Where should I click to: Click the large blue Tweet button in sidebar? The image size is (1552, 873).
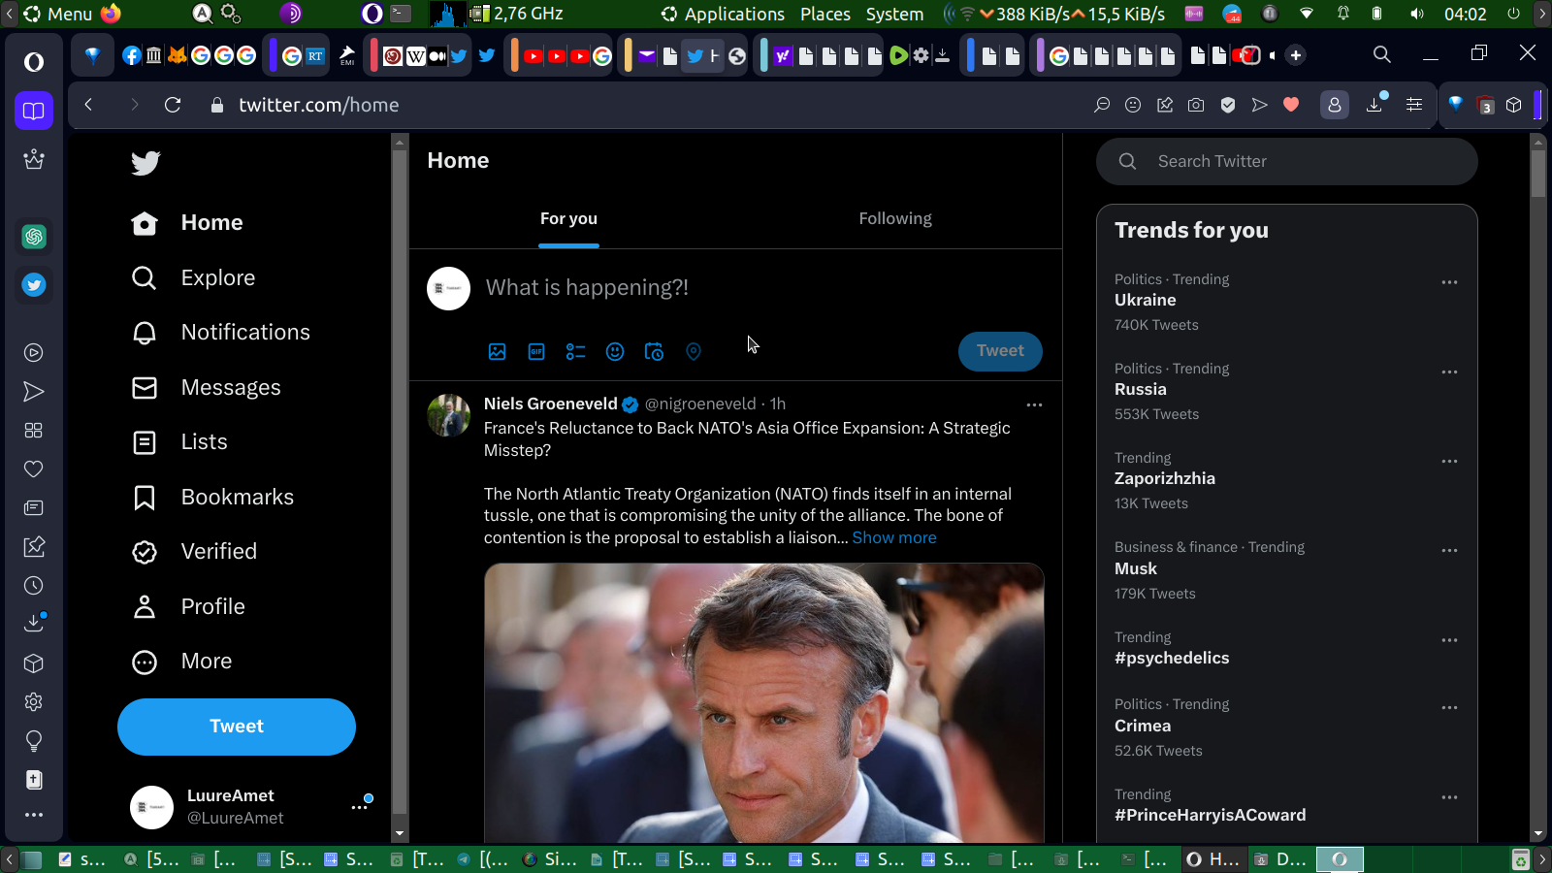click(x=237, y=727)
